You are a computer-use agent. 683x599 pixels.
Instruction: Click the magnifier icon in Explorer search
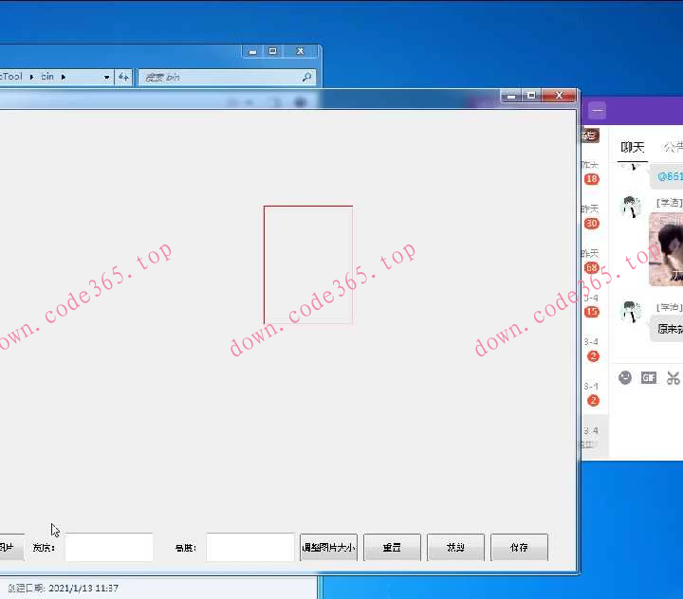coord(307,77)
